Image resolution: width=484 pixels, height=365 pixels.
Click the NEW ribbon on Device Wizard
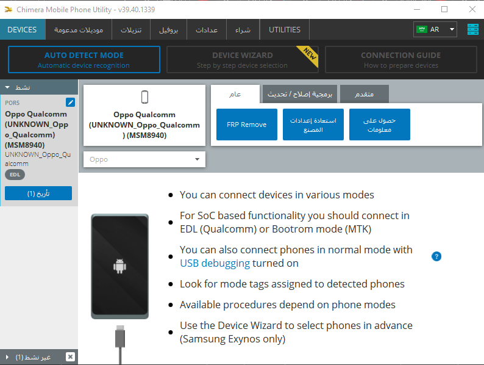[309, 55]
